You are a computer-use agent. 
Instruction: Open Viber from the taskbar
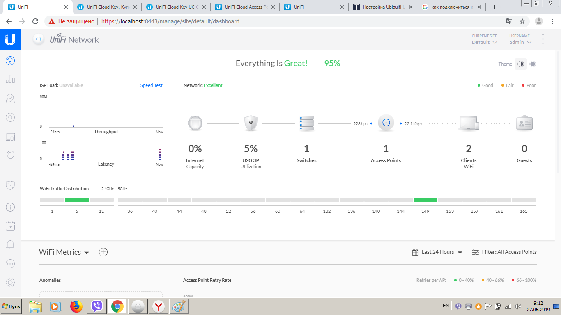point(97,306)
